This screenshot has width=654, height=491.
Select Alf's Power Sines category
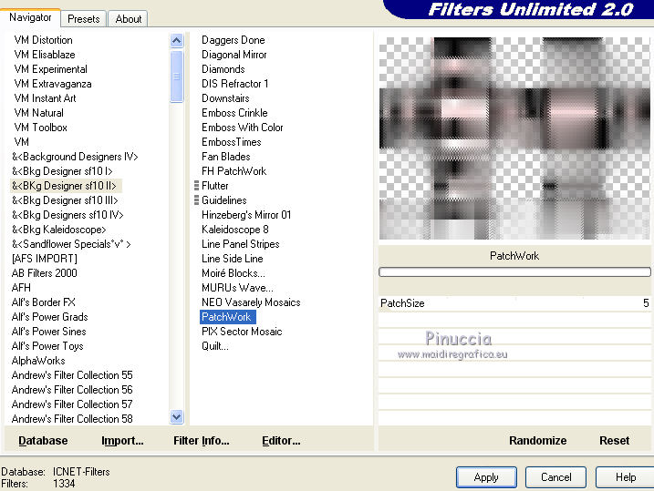pos(49,332)
